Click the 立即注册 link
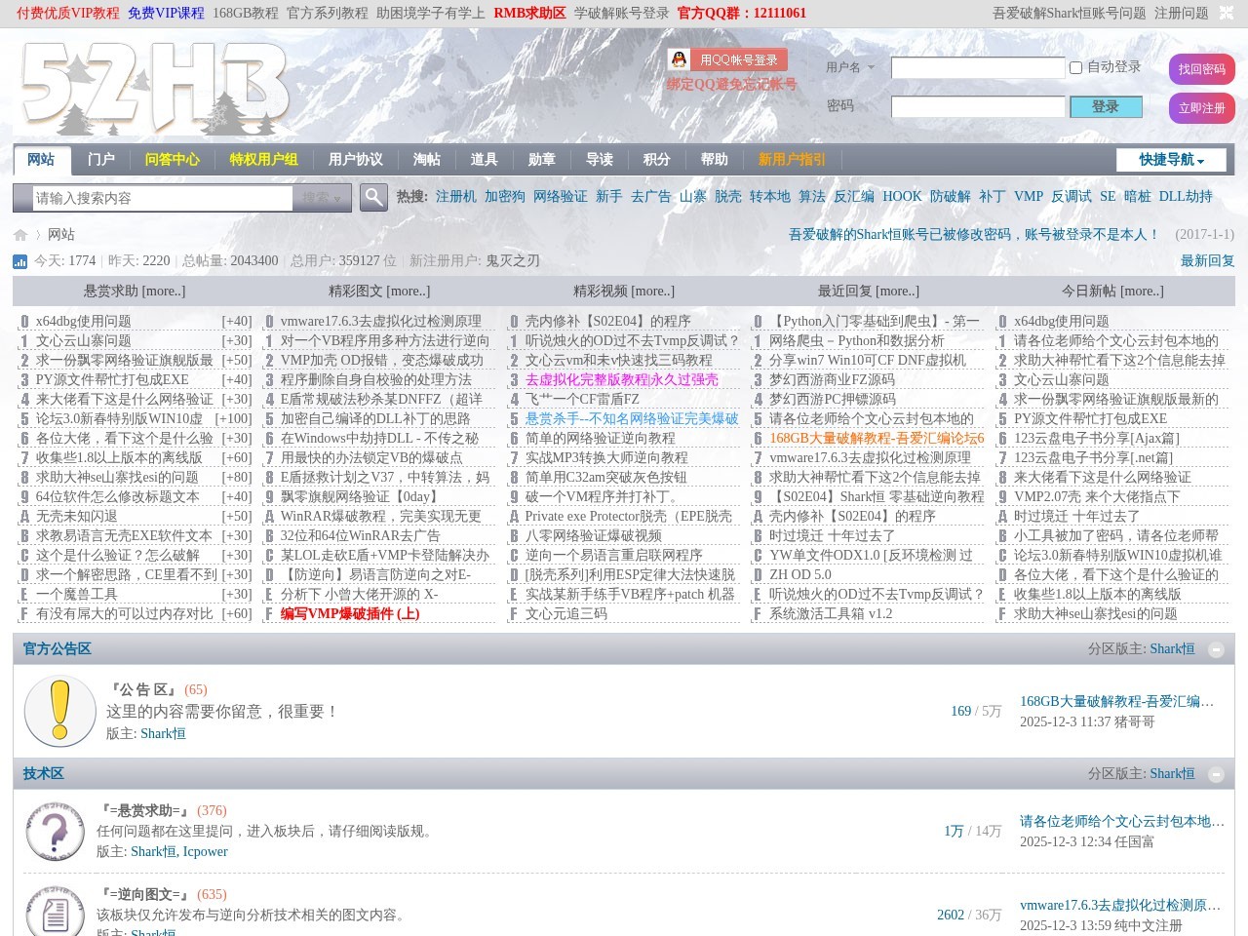The width and height of the screenshot is (1248, 936). [1201, 107]
